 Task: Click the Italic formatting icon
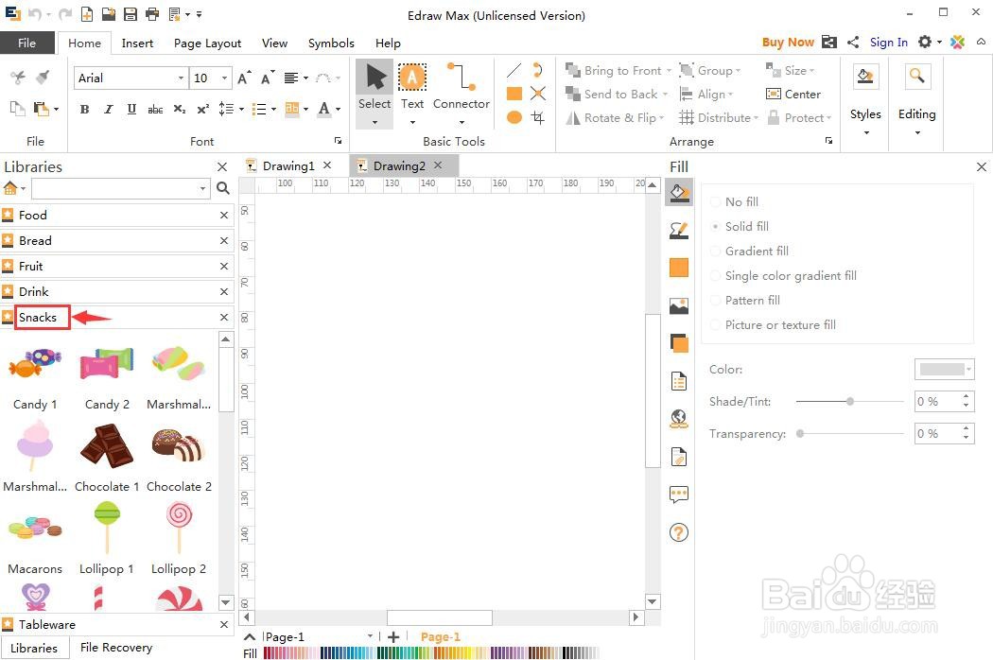109,109
